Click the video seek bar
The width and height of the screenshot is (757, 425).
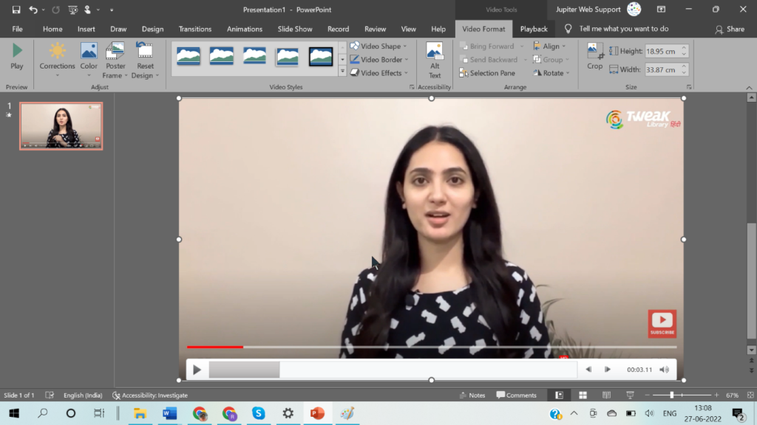[x=393, y=370]
